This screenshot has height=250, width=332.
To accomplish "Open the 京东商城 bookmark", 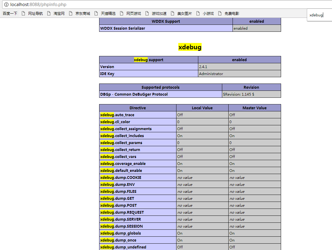I will pyautogui.click(x=80, y=14).
